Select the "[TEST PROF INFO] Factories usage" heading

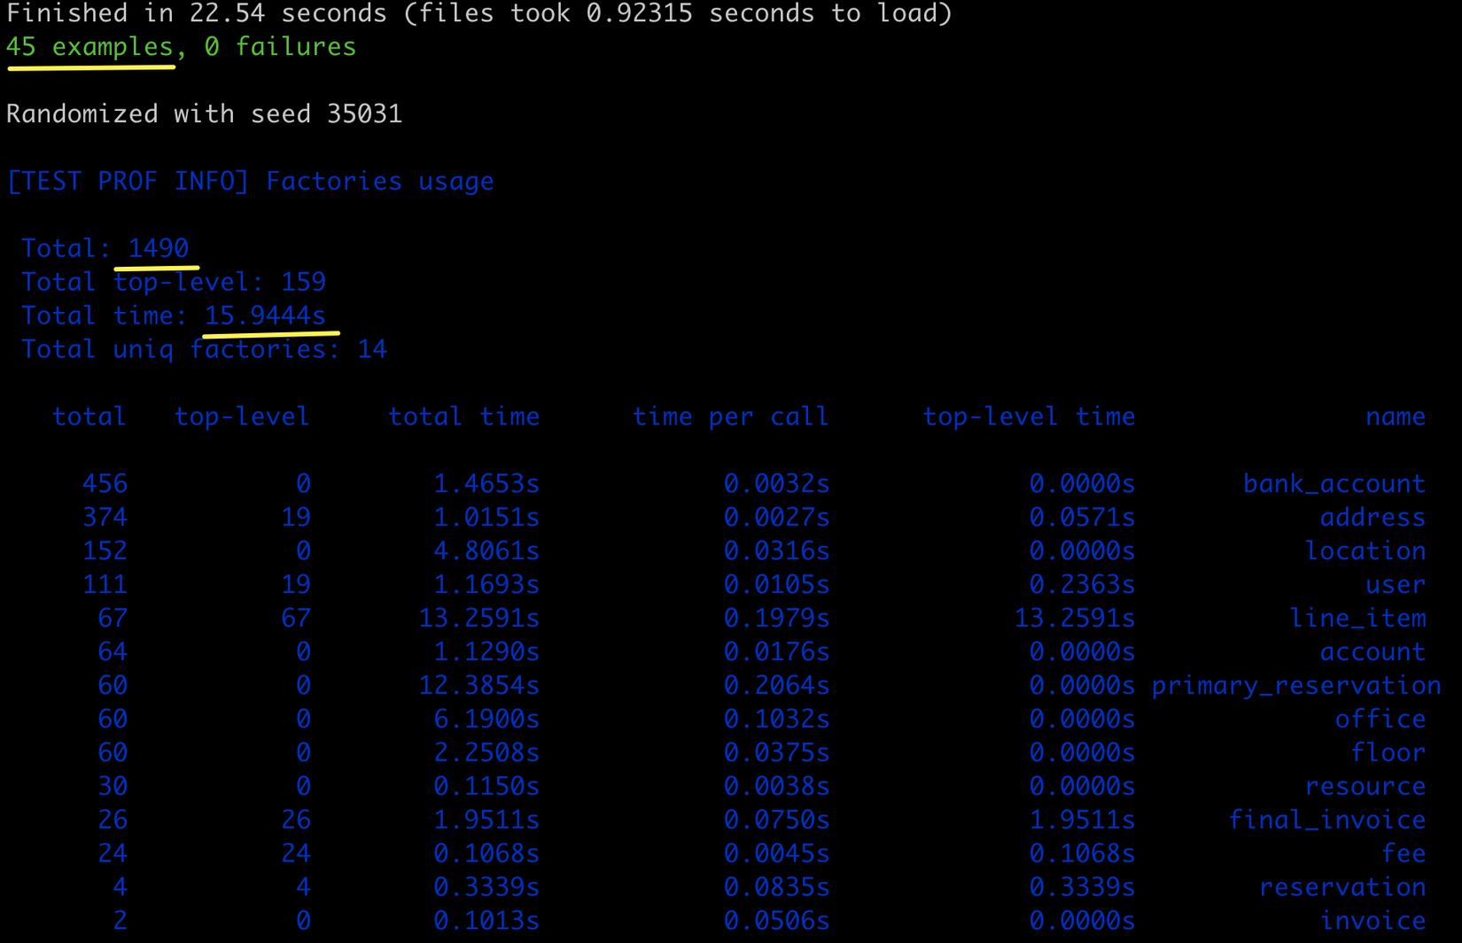pyautogui.click(x=250, y=182)
